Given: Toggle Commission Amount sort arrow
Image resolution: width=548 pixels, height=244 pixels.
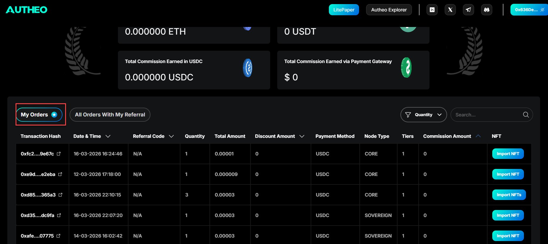Looking at the screenshot, I should 478,136.
